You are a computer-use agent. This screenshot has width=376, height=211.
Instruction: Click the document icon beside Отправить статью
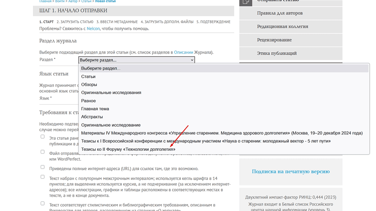[x=246, y=1]
